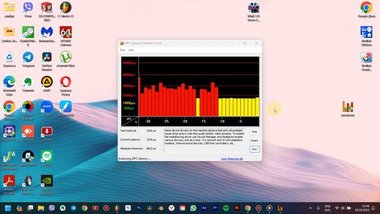Open Premiere Pro from the taskbar

point(215,208)
